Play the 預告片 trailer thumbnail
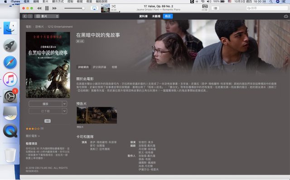 [x=97, y=115]
